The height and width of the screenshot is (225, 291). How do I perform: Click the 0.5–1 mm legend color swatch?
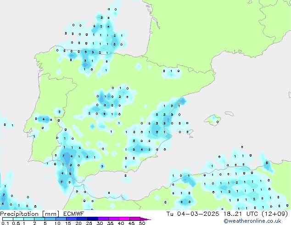(18, 219)
